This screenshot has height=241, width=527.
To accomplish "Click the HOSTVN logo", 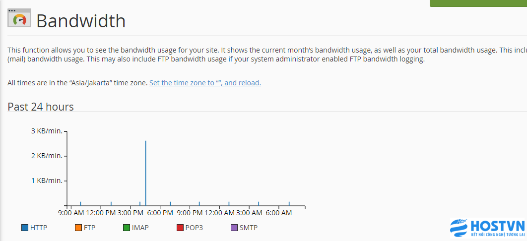I will [x=487, y=228].
